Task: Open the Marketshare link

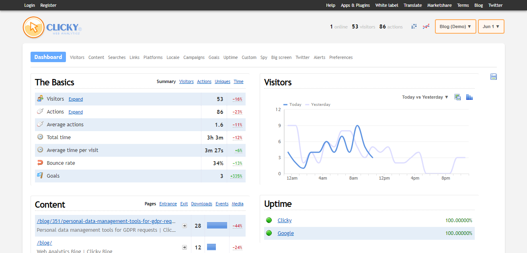Action: (x=439, y=5)
